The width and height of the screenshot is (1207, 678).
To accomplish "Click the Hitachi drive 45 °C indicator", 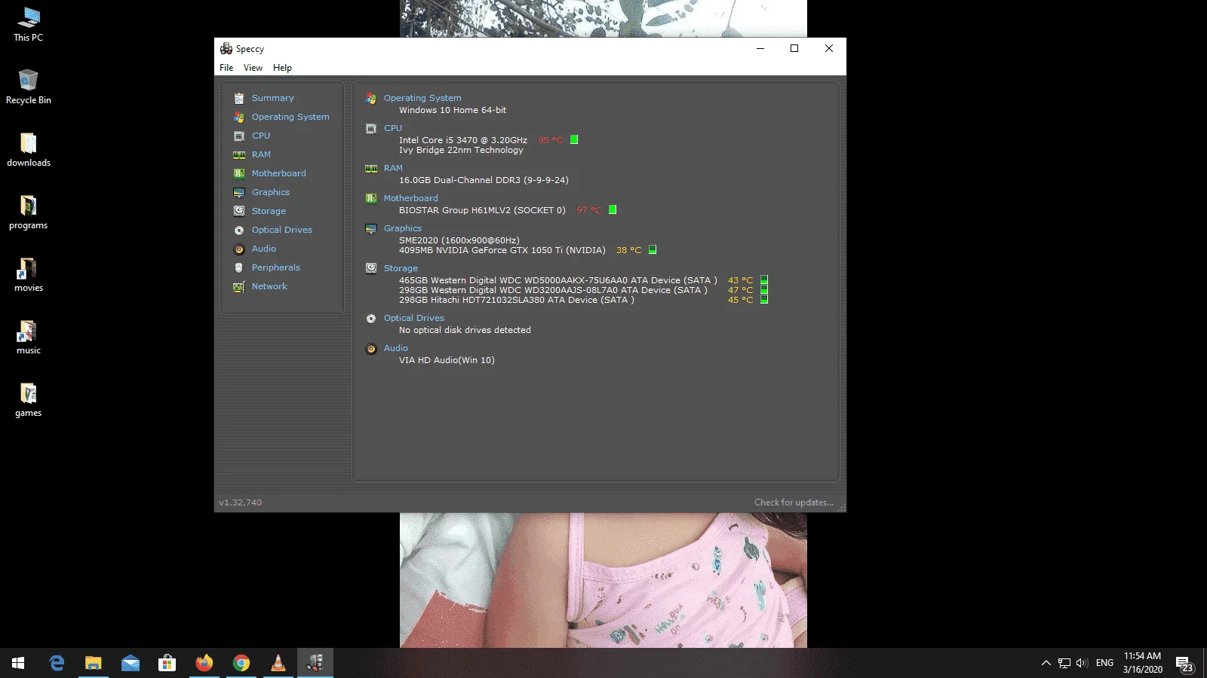I will pos(764,299).
